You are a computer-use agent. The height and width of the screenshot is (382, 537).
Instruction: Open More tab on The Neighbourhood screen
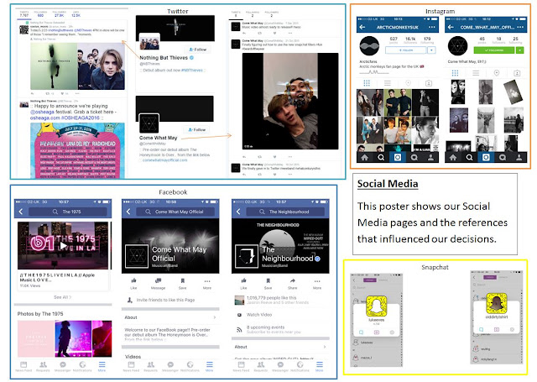pyautogui.click(x=319, y=366)
